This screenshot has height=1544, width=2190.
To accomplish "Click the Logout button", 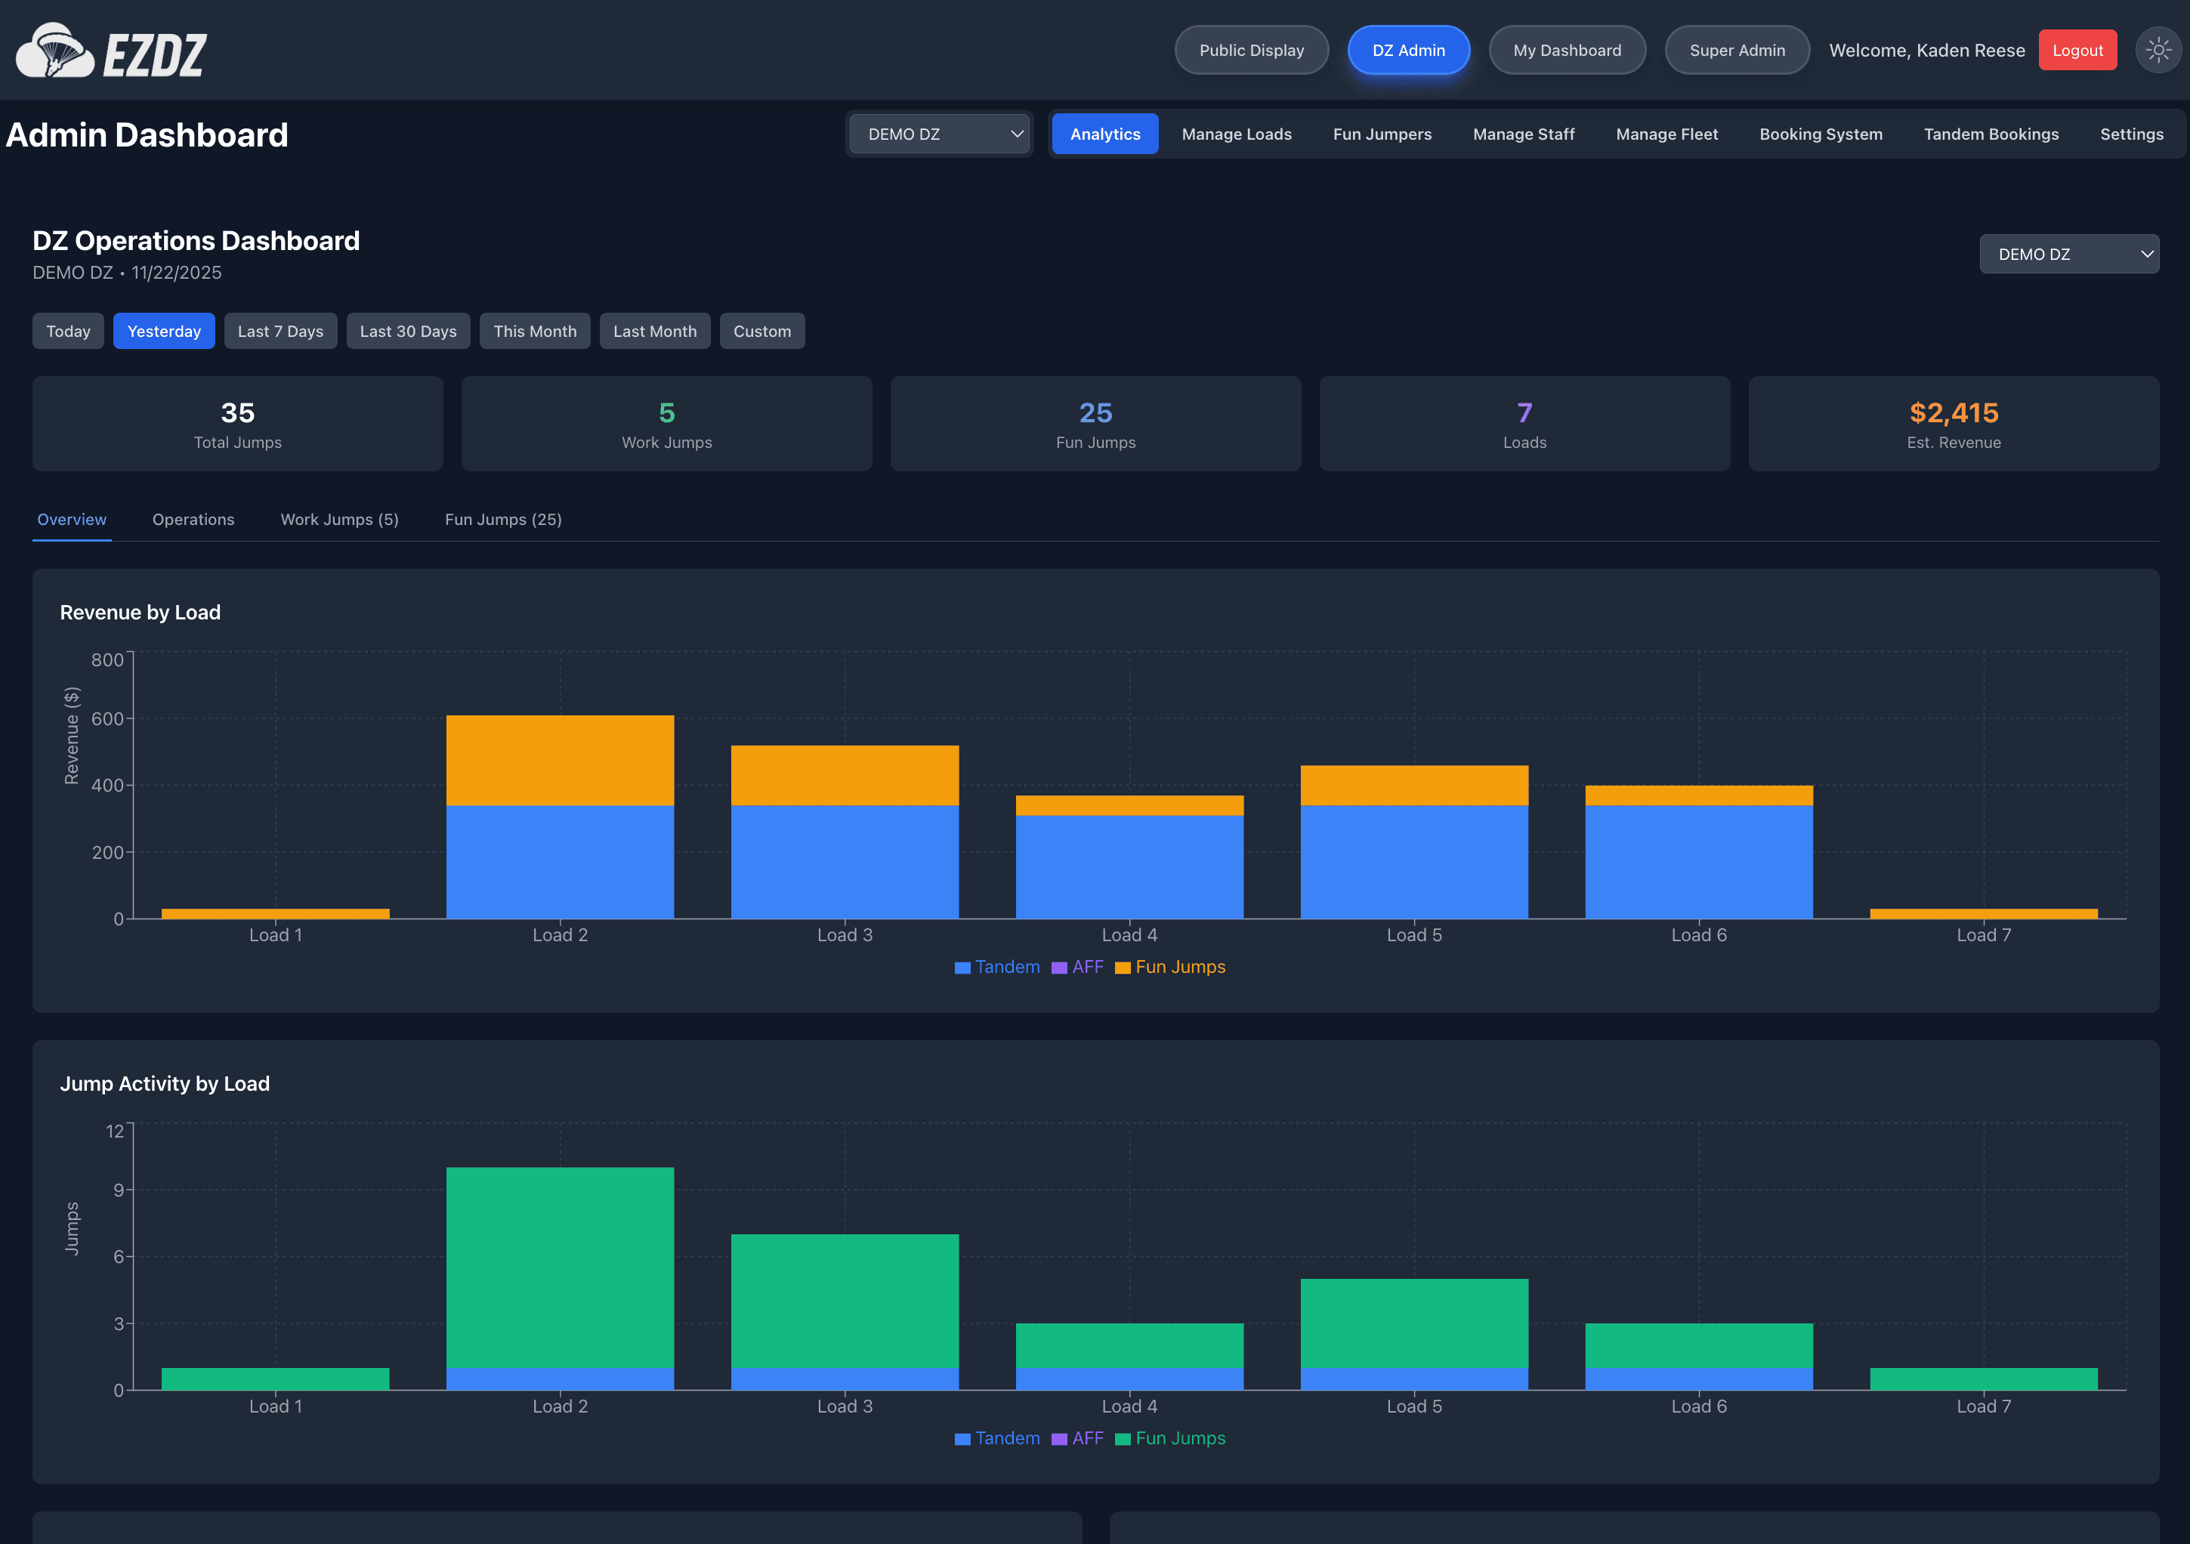I will click(x=2077, y=50).
